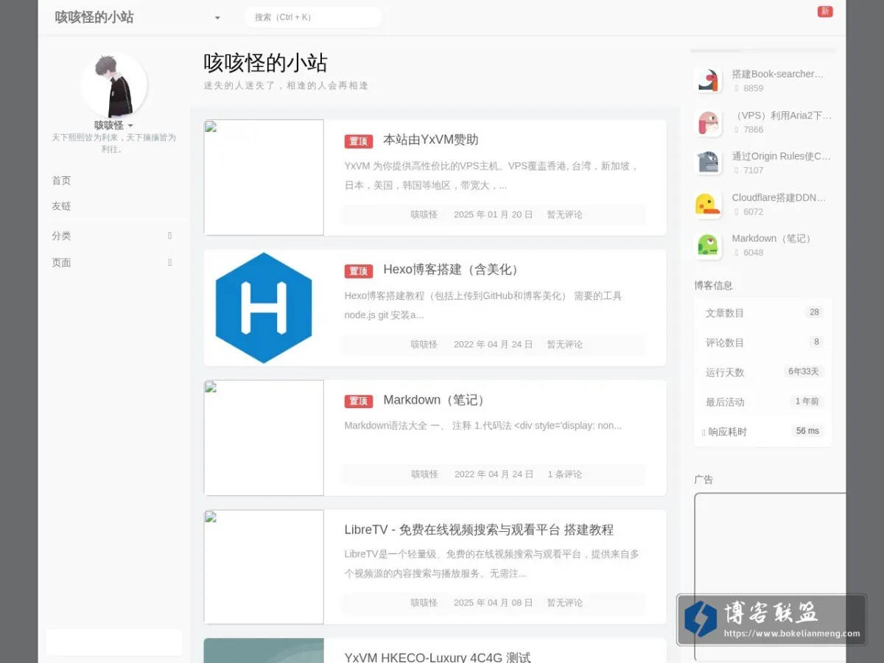Open the green Markdown popular-post thumbnail icon
The width and height of the screenshot is (884, 663).
708,245
